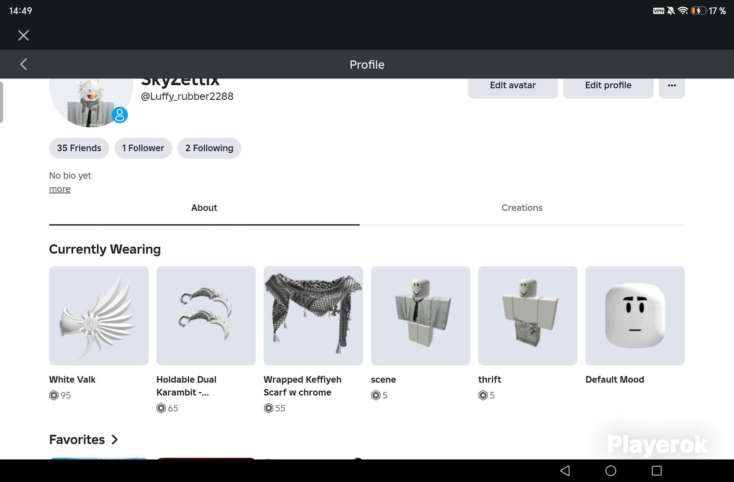Open the 1 Follower list
The width and height of the screenshot is (734, 482).
(x=143, y=148)
